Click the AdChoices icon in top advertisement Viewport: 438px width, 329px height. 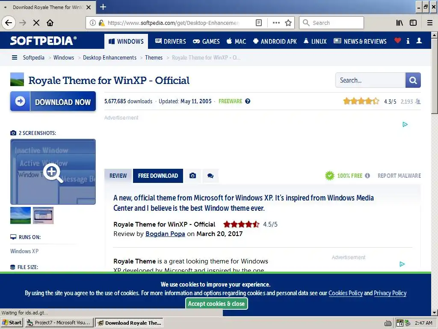(405, 125)
